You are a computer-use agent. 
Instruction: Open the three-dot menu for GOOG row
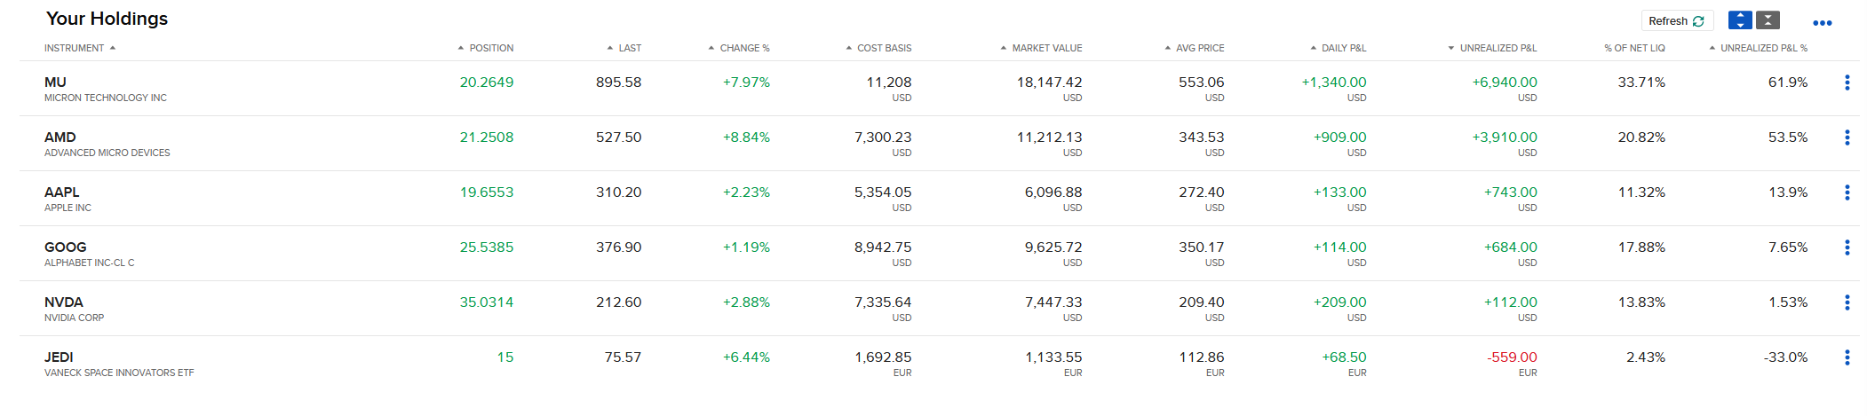(x=1847, y=247)
